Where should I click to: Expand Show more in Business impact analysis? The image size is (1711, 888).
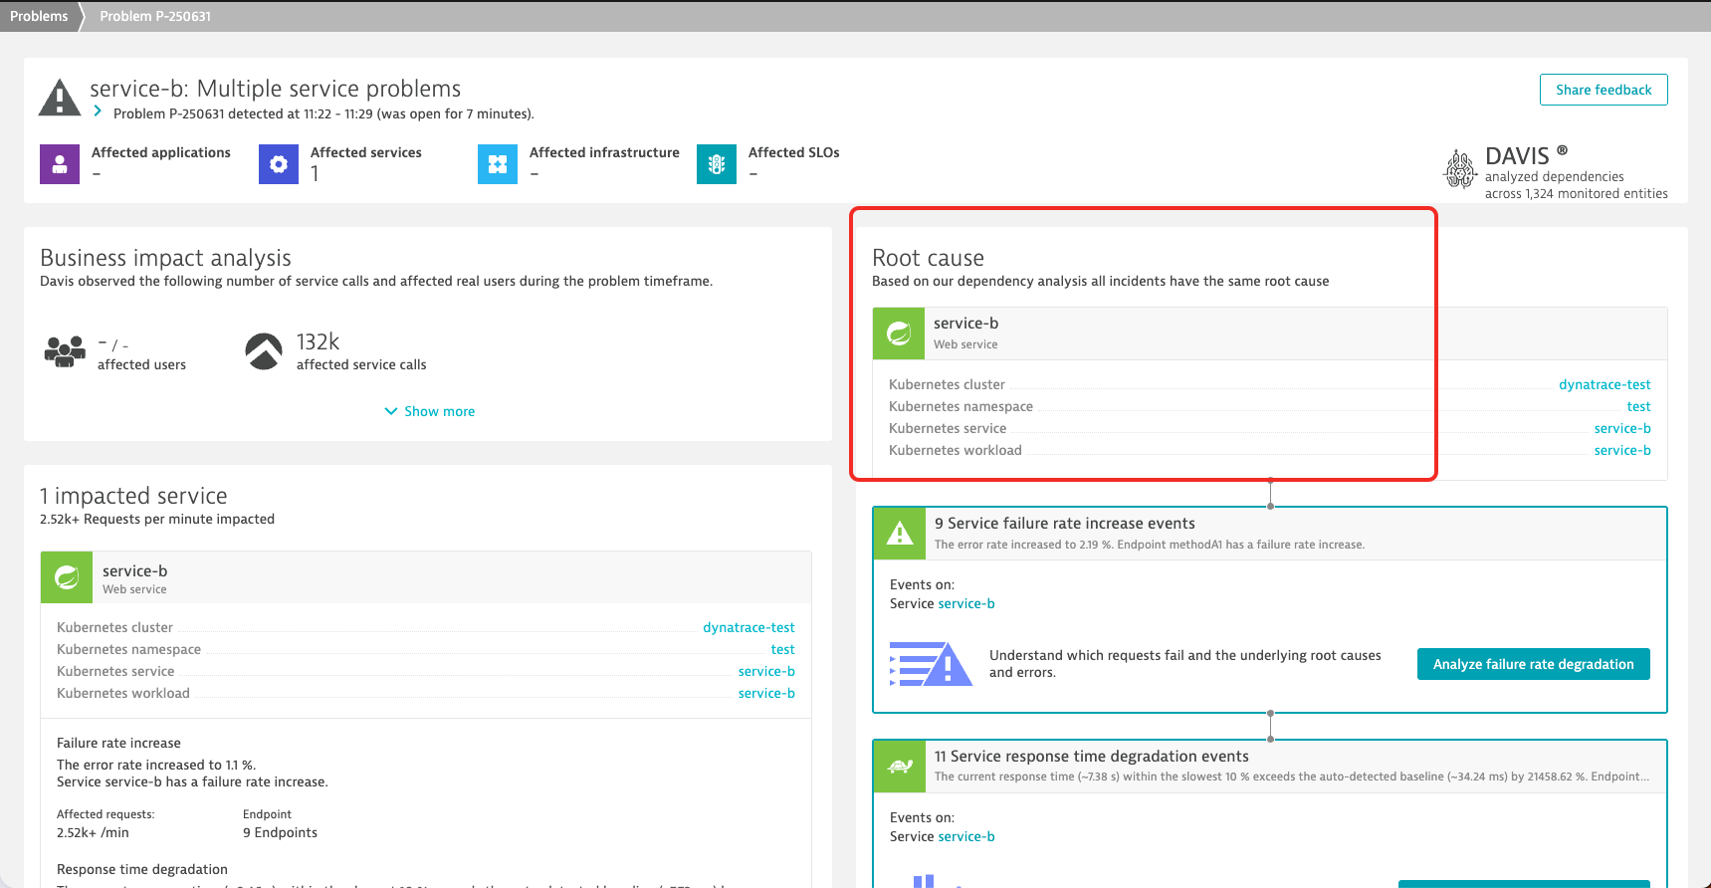point(430,411)
